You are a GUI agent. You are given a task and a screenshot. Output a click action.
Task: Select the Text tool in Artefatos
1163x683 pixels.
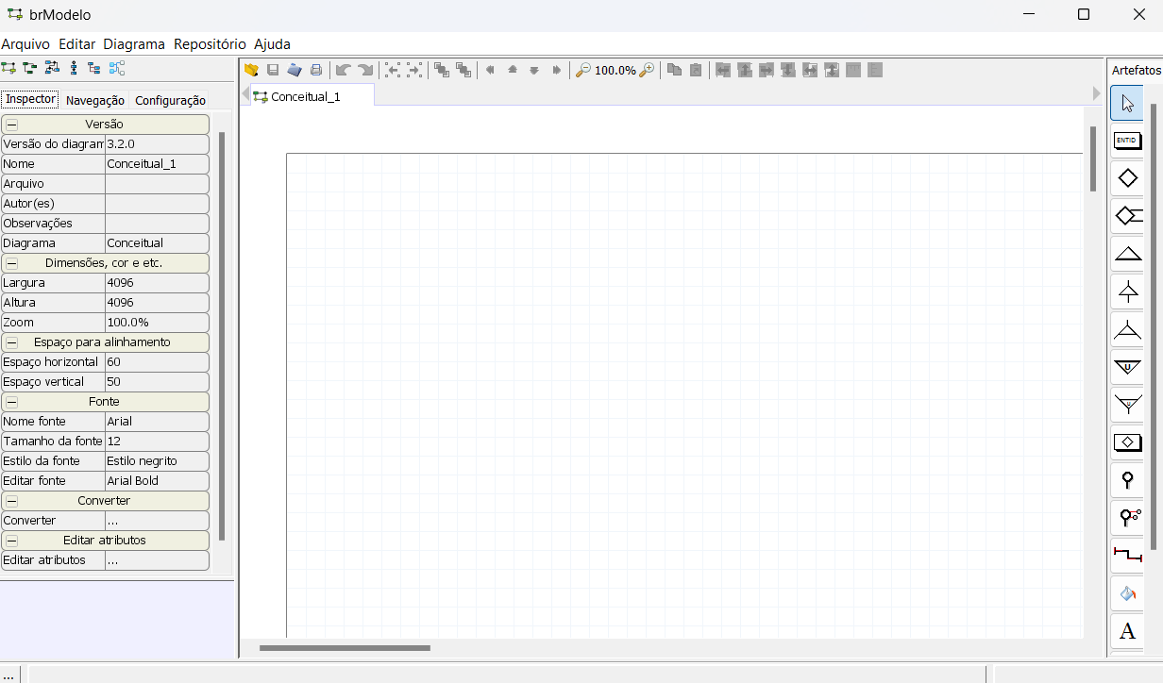(1127, 630)
